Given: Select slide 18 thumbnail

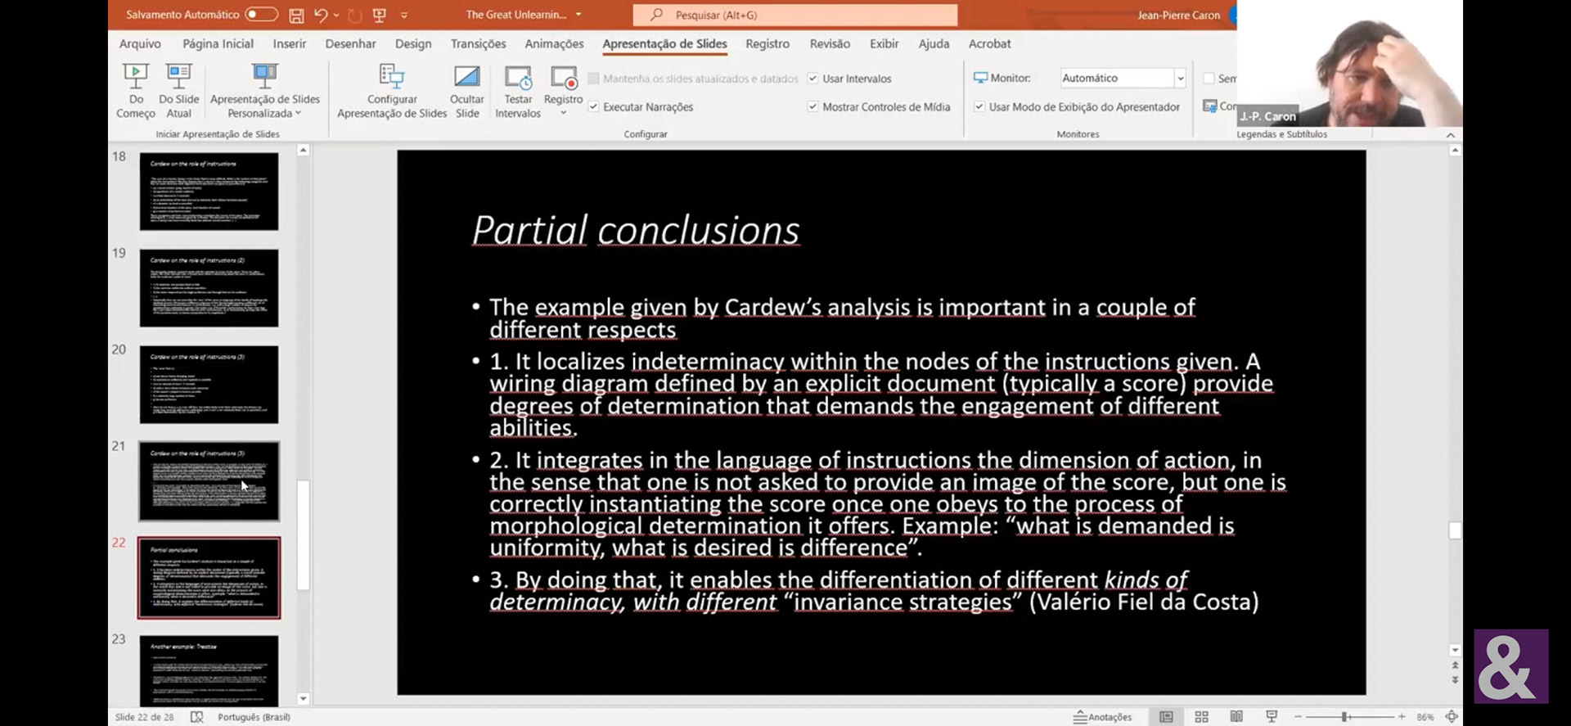Looking at the screenshot, I should 209,192.
